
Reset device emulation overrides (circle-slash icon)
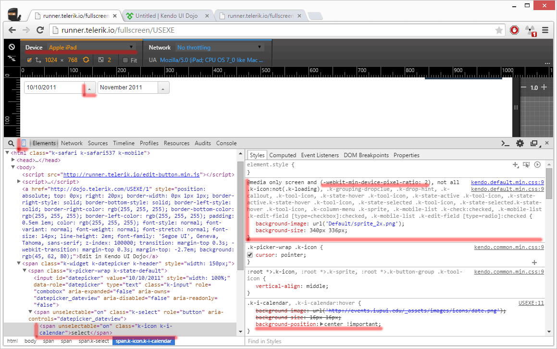point(12,47)
